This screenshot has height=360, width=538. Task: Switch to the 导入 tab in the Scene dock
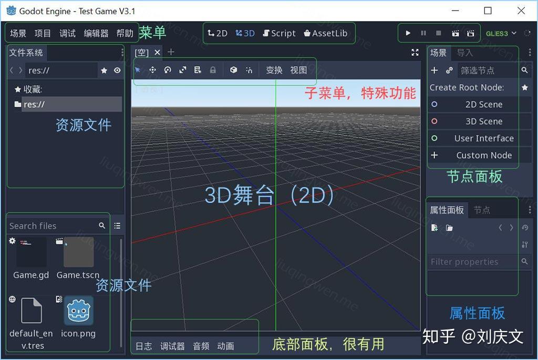[464, 52]
